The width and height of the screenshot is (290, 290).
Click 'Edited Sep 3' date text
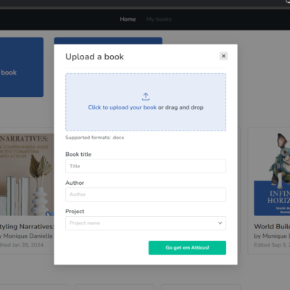click(272, 245)
